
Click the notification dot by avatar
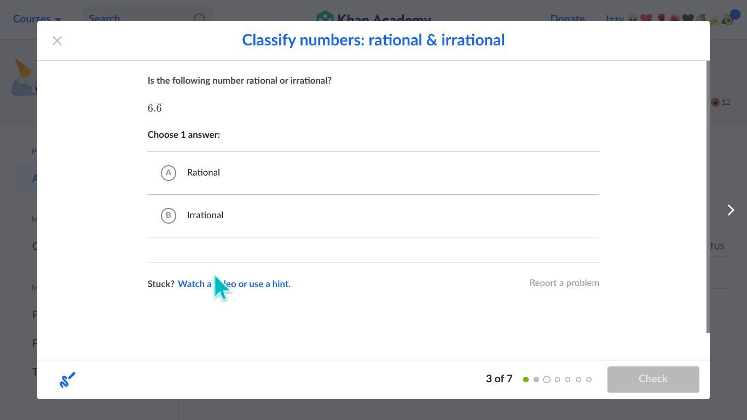(x=734, y=14)
